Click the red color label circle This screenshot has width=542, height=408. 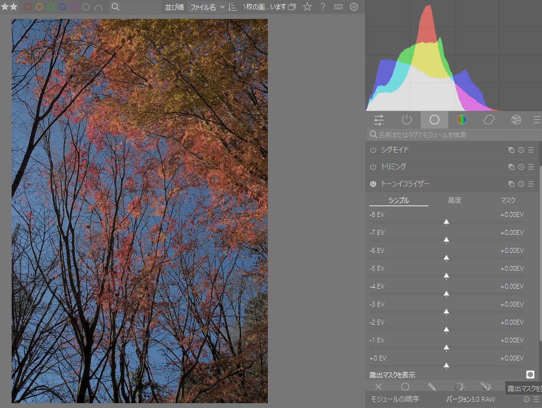(28, 7)
